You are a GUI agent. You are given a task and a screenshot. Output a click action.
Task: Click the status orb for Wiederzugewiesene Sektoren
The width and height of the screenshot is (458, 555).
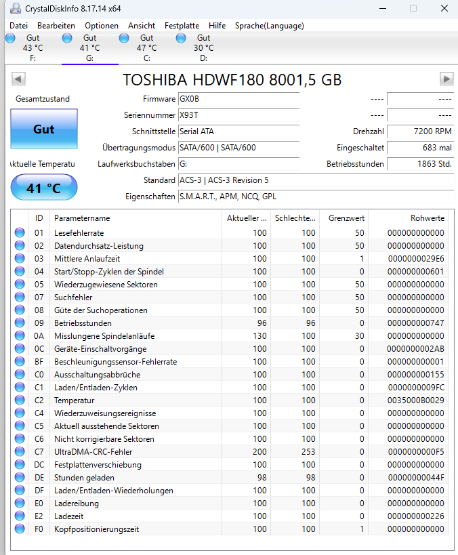20,284
